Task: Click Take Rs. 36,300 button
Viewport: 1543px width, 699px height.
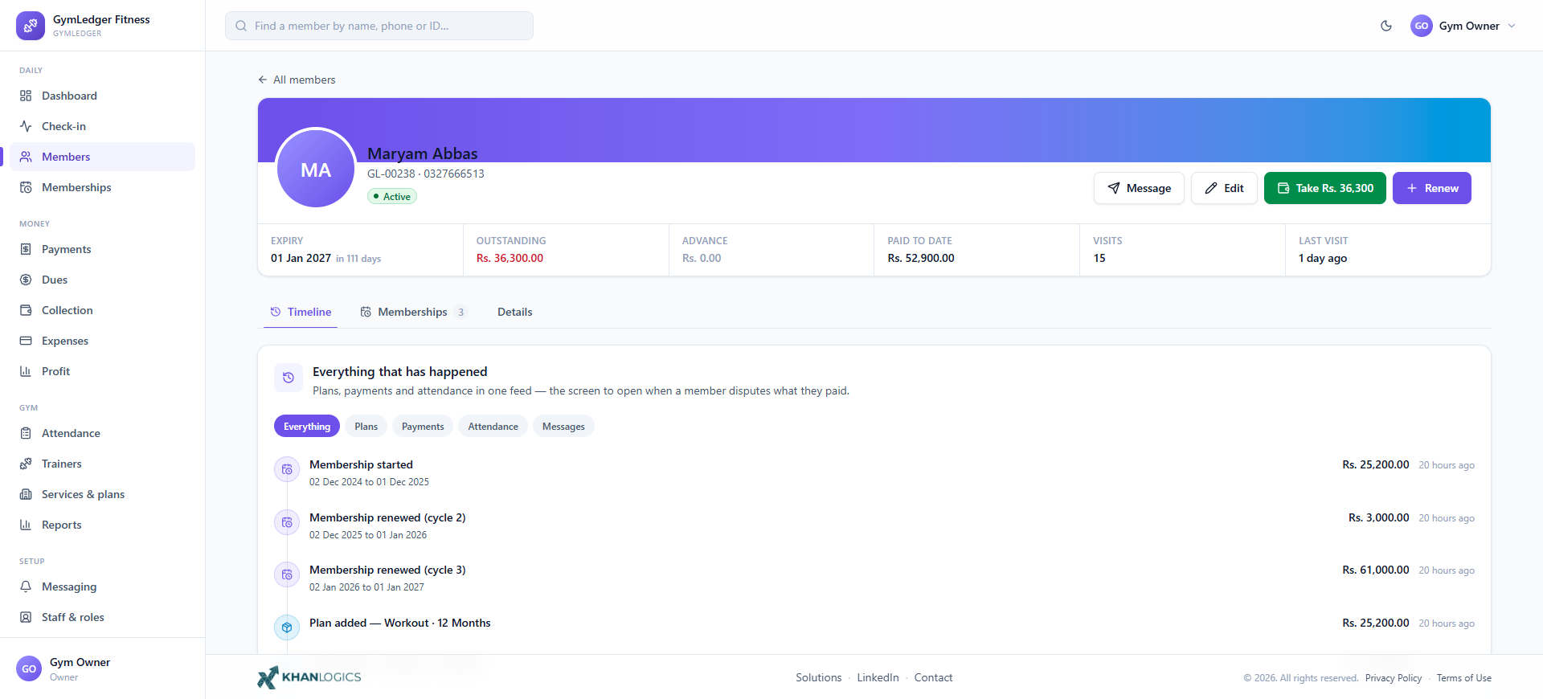Action: pos(1325,188)
